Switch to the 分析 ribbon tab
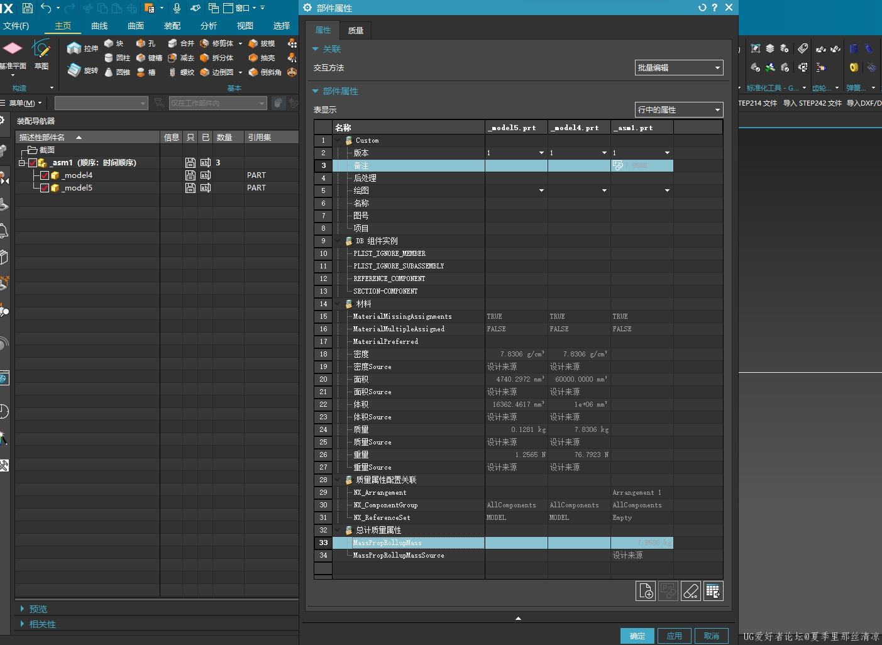Screen dimensions: 882x645 (x=209, y=26)
